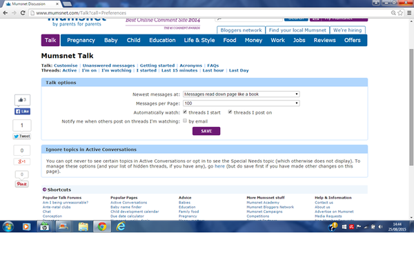Open the Child navigation tab
Viewport: 414px width, 273px height.
(x=134, y=40)
